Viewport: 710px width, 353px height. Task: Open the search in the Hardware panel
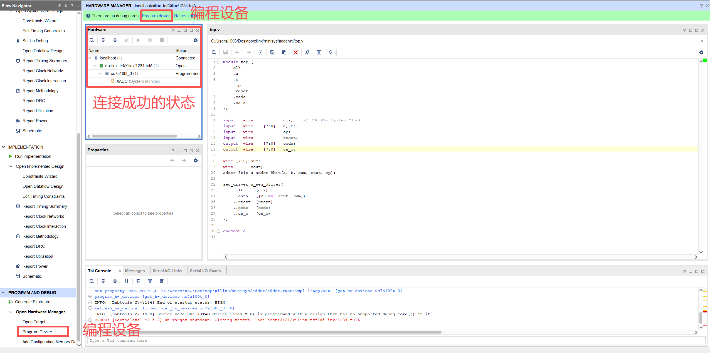[92, 40]
